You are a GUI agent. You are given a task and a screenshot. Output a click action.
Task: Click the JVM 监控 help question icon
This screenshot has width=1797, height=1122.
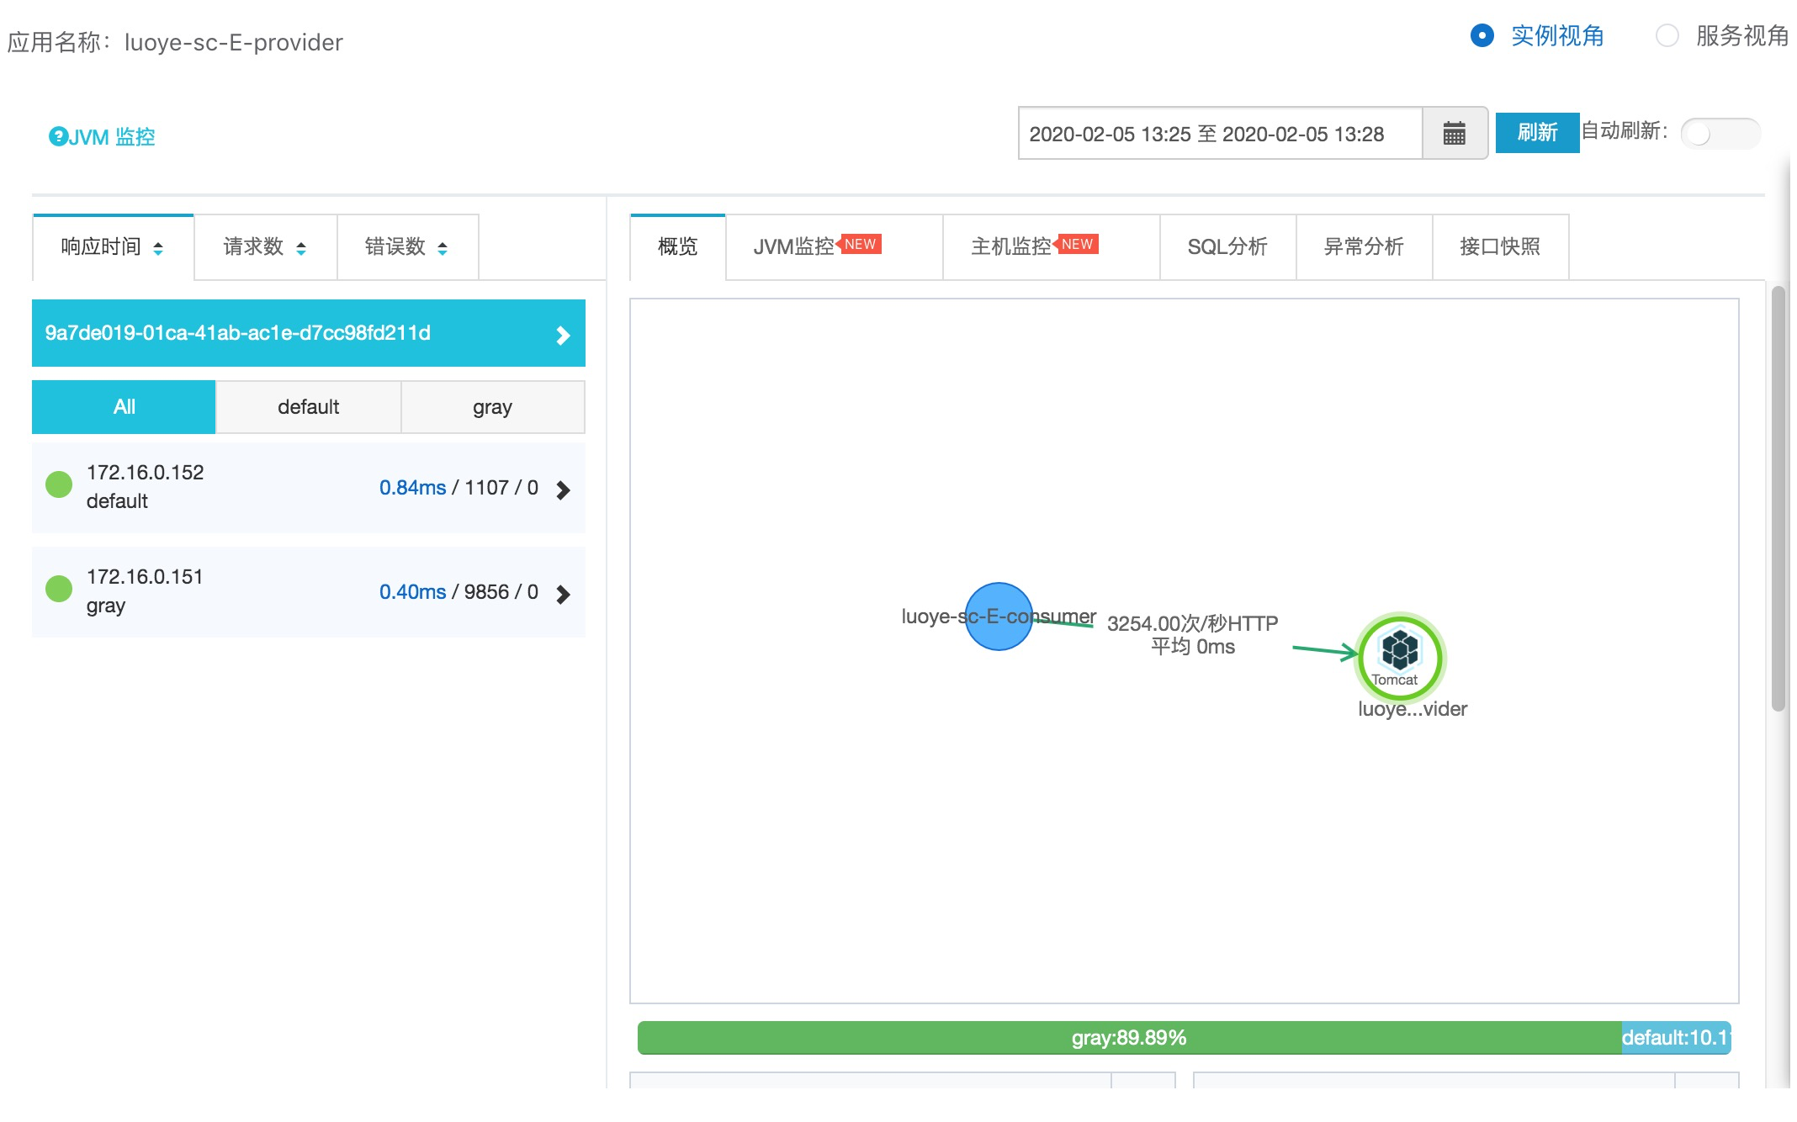point(57,136)
